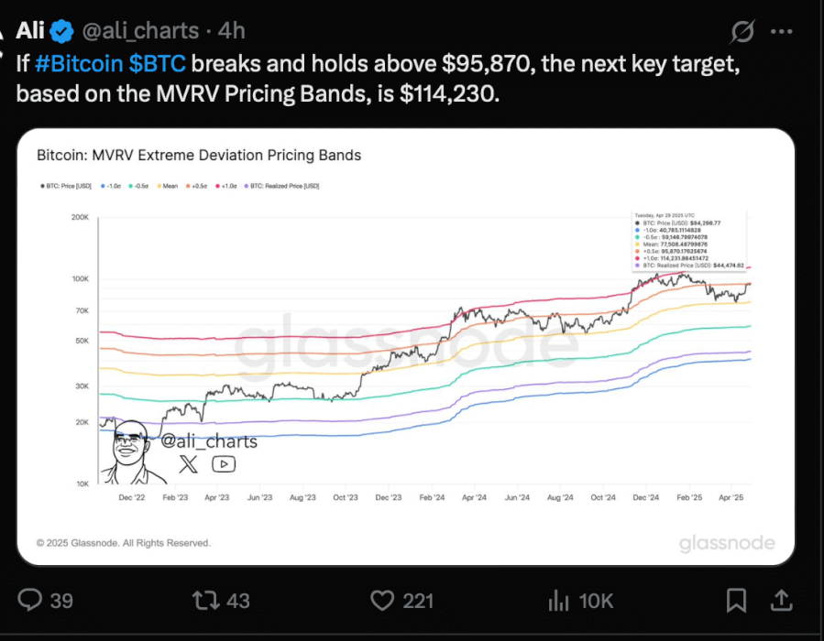The width and height of the screenshot is (824, 641).
Task: Open the @ali_charts handle profile
Action: pyautogui.click(x=140, y=31)
